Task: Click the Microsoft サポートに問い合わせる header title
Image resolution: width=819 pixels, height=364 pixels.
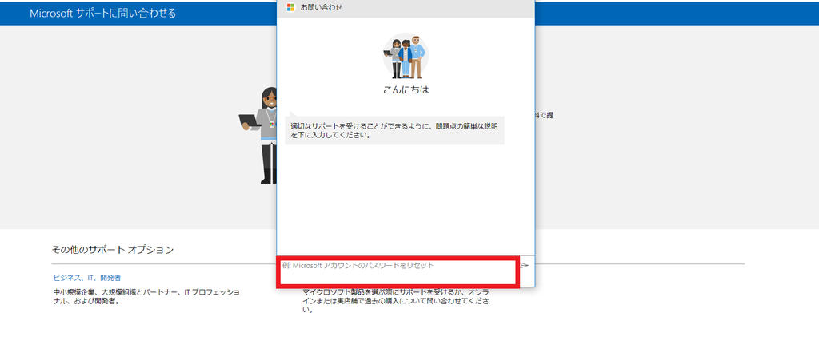Action: 103,13
